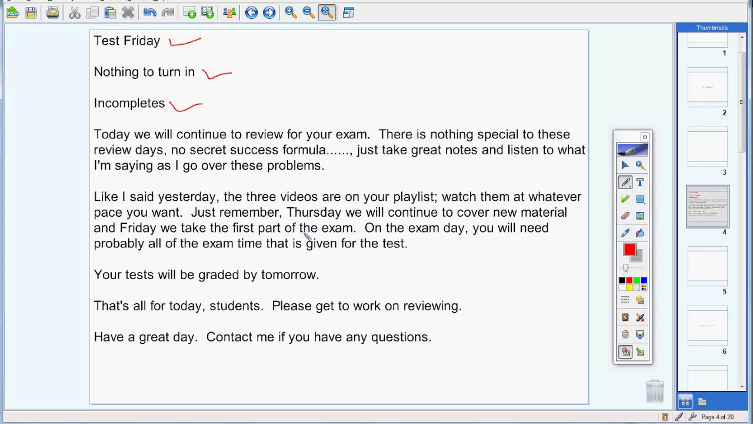The image size is (753, 424).
Task: Click the thumbnails panel scrollbar down arrow
Action: (742, 386)
